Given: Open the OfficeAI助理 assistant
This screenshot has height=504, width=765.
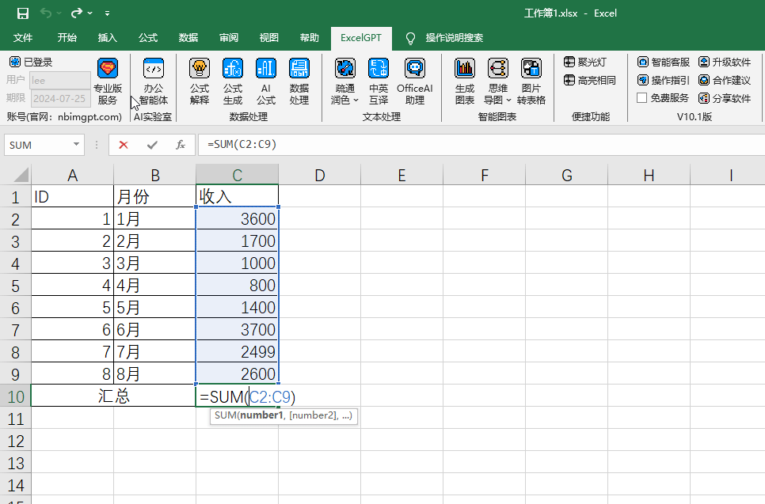Looking at the screenshot, I should [x=415, y=81].
